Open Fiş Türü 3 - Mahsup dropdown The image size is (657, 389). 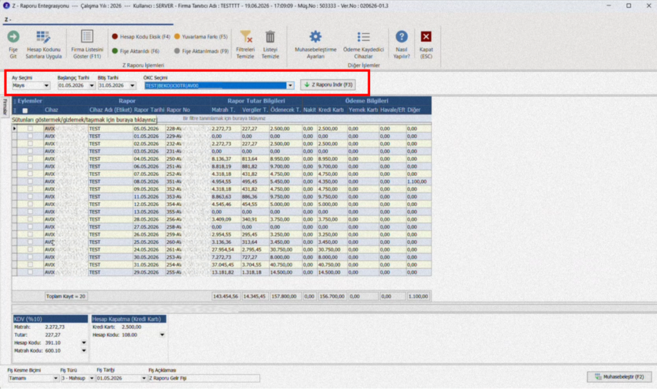click(92, 378)
